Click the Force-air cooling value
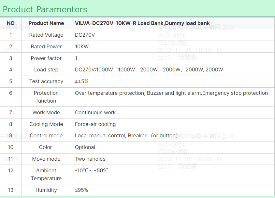275x198 pixels. click(95, 124)
